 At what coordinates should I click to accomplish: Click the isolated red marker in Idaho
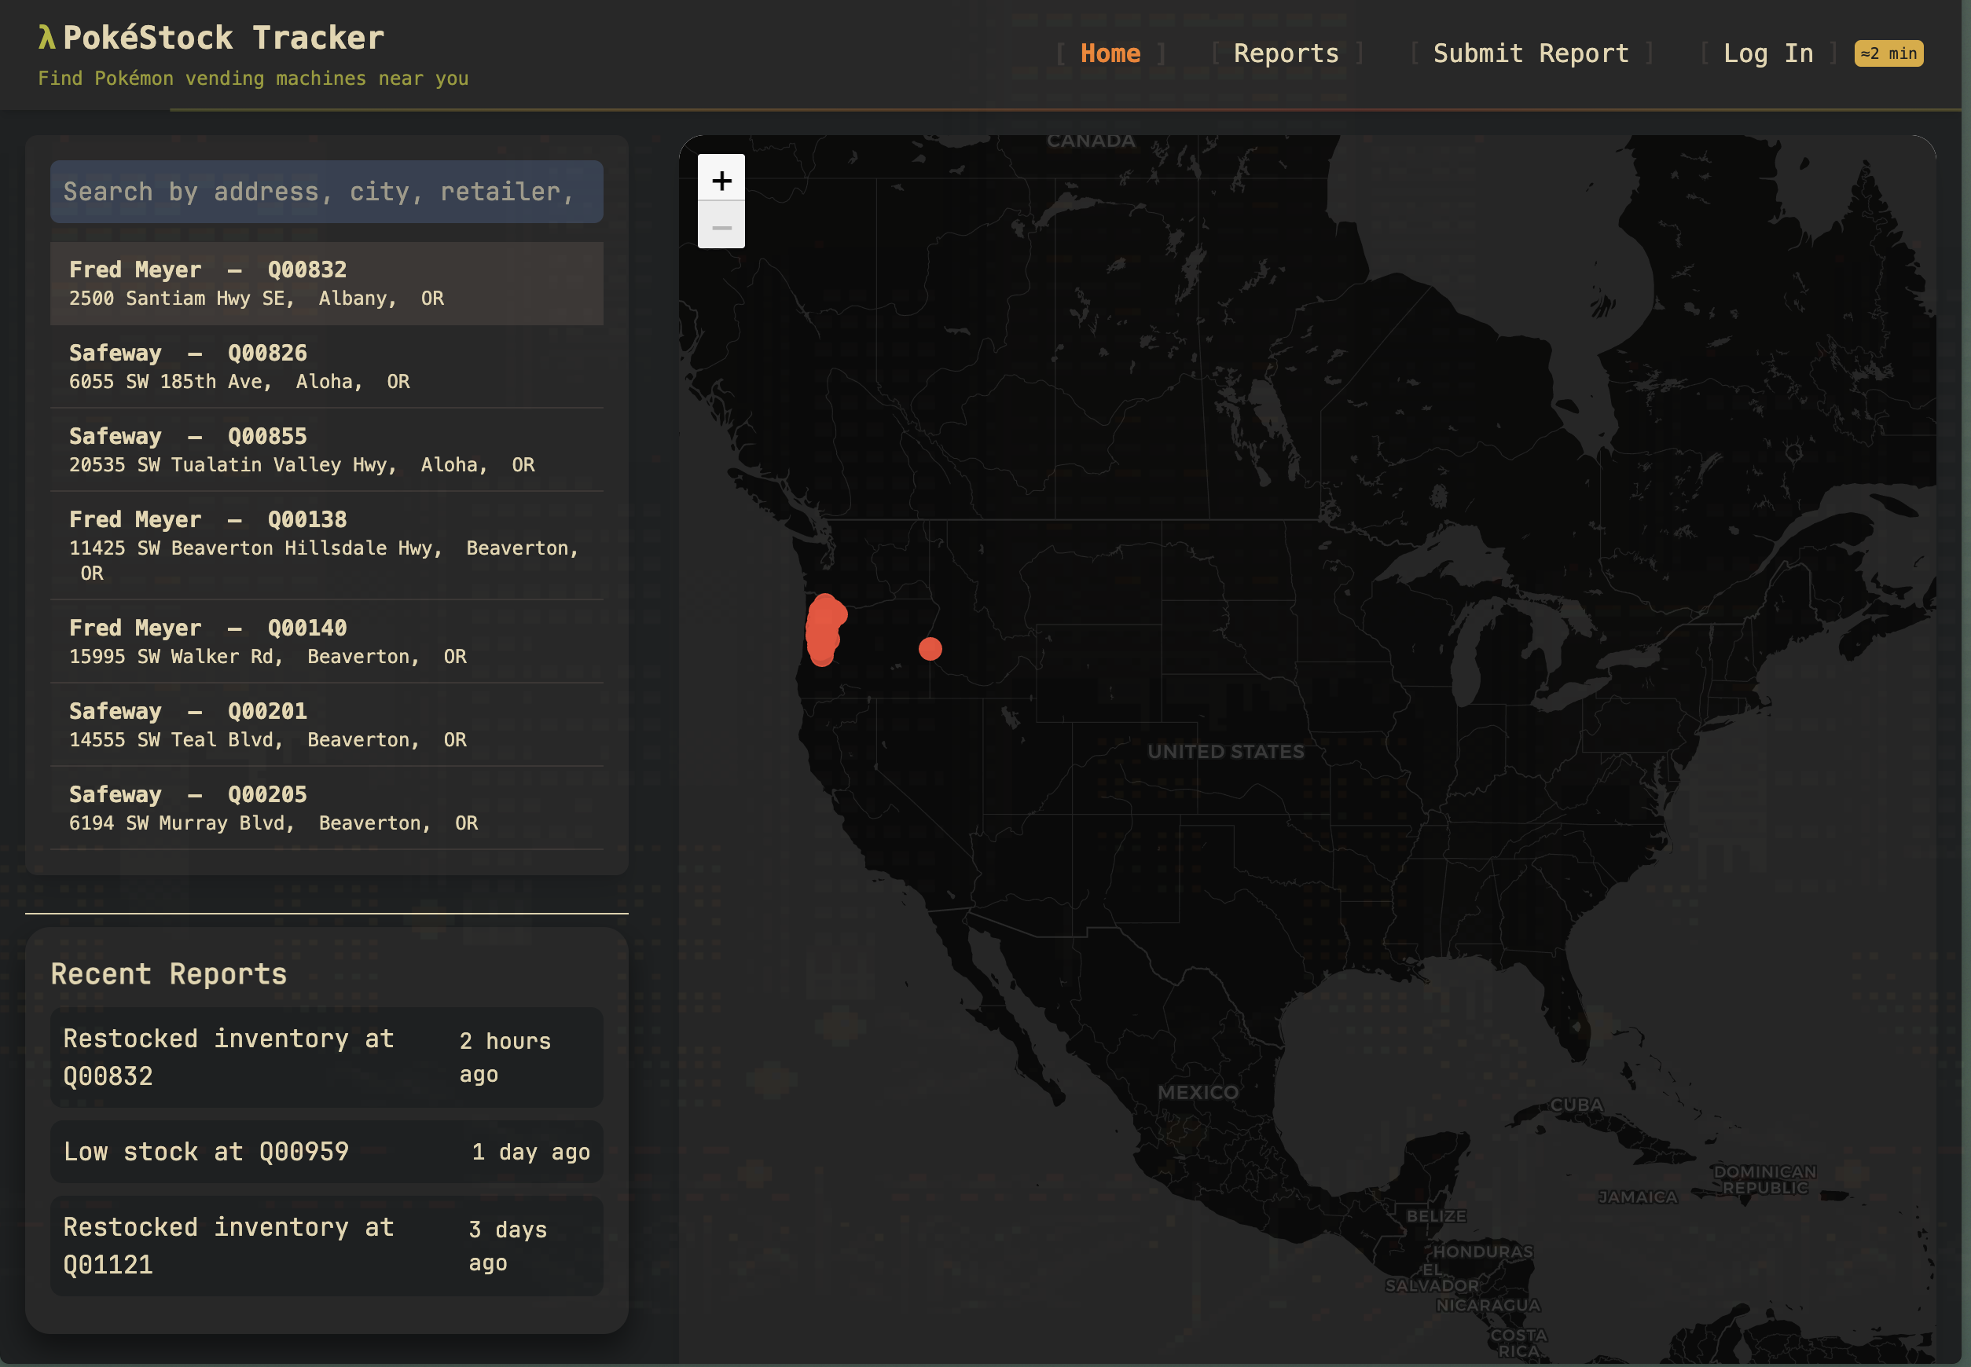(x=930, y=648)
